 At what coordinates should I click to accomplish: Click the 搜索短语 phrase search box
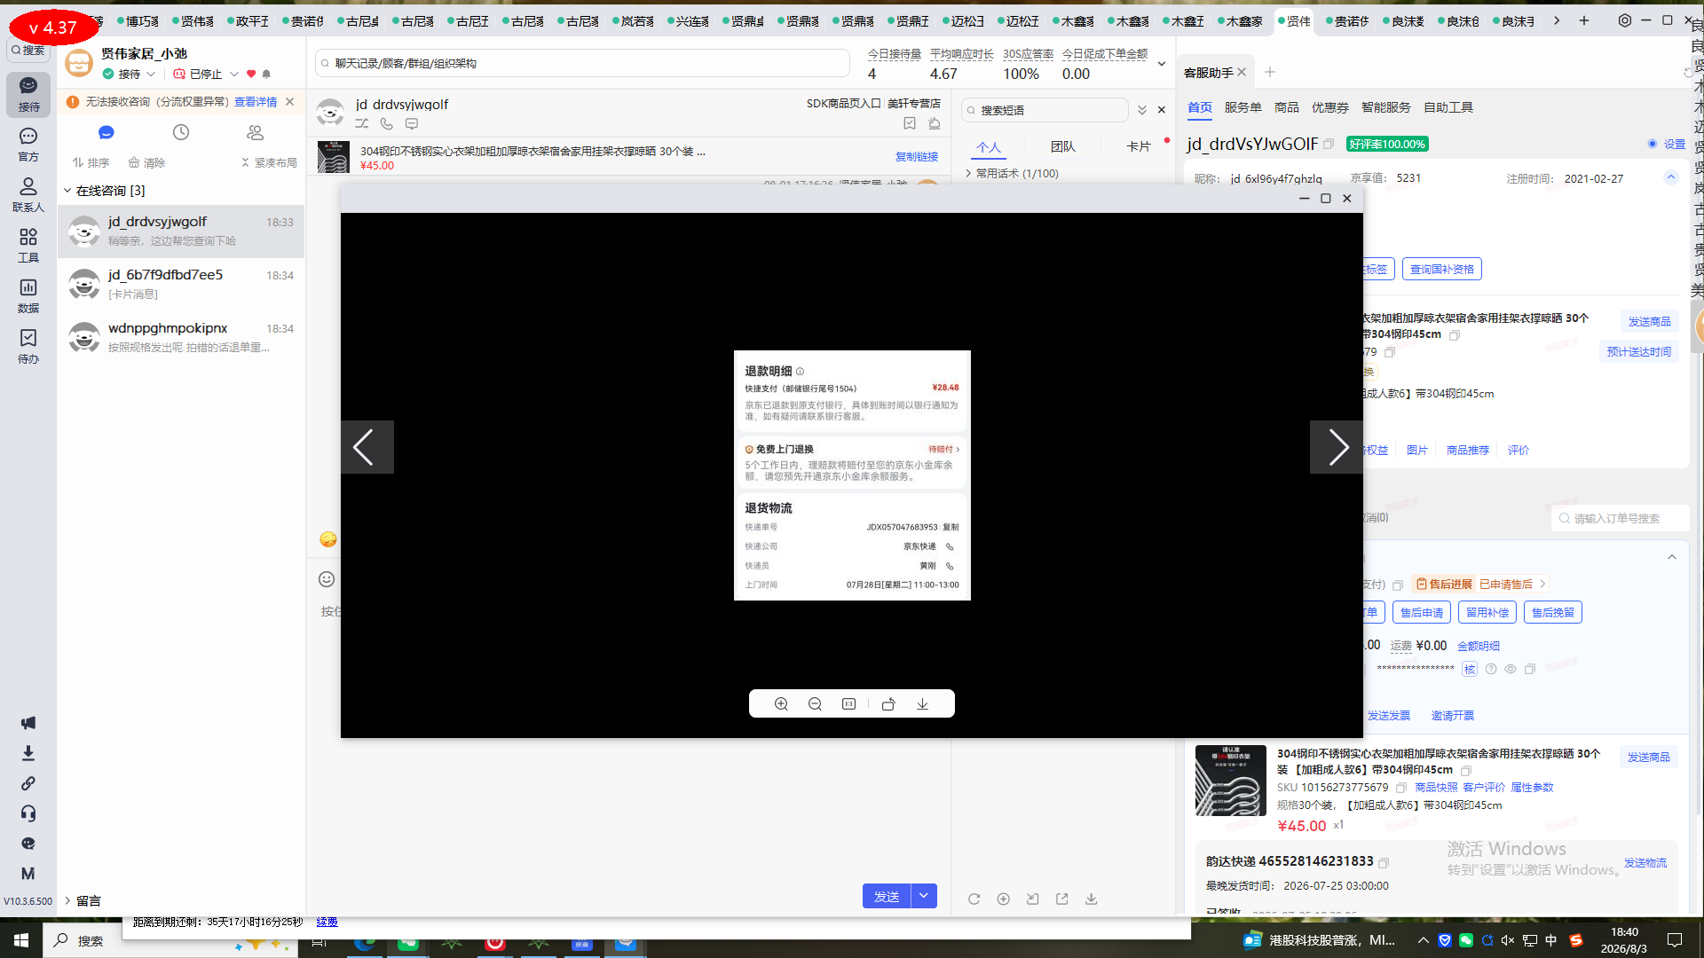(1045, 110)
